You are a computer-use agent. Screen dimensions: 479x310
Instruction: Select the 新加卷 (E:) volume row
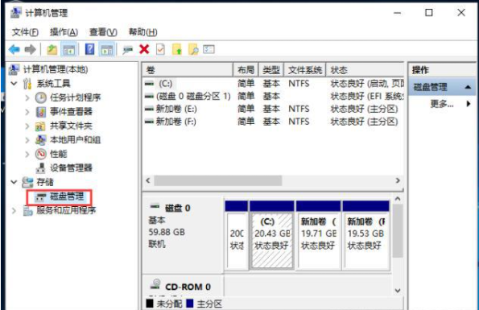[x=274, y=109]
